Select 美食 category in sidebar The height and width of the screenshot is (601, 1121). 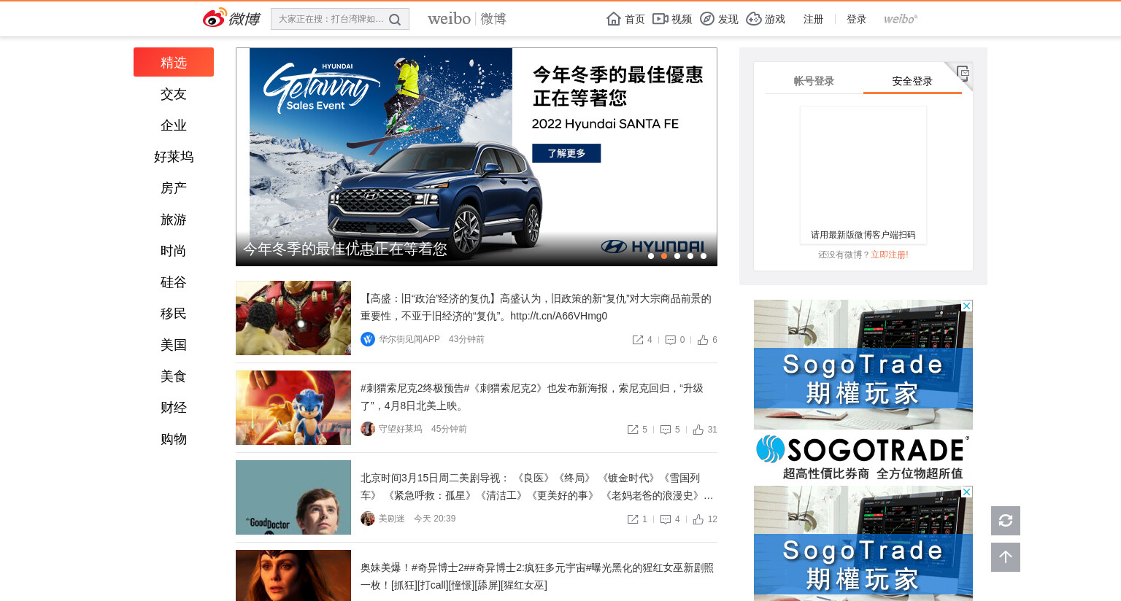click(x=174, y=376)
